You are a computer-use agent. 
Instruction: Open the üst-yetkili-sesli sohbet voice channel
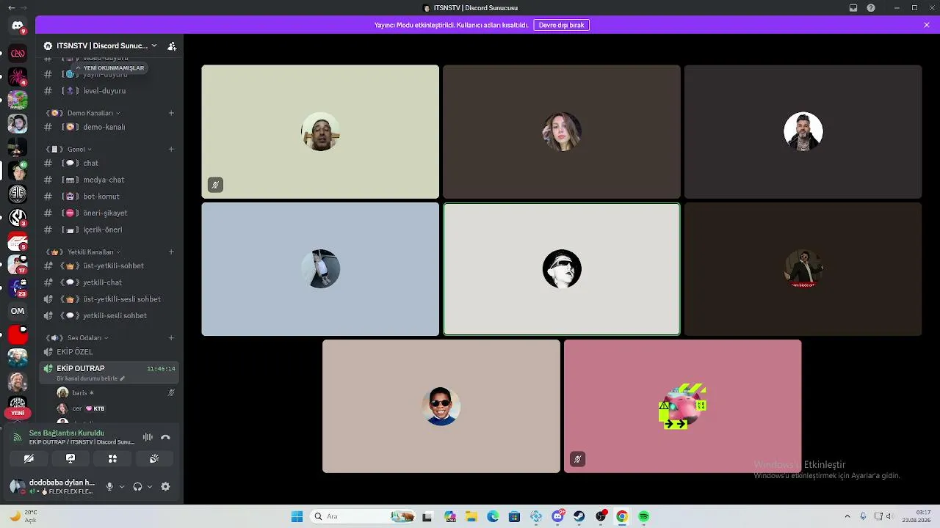coord(109,299)
